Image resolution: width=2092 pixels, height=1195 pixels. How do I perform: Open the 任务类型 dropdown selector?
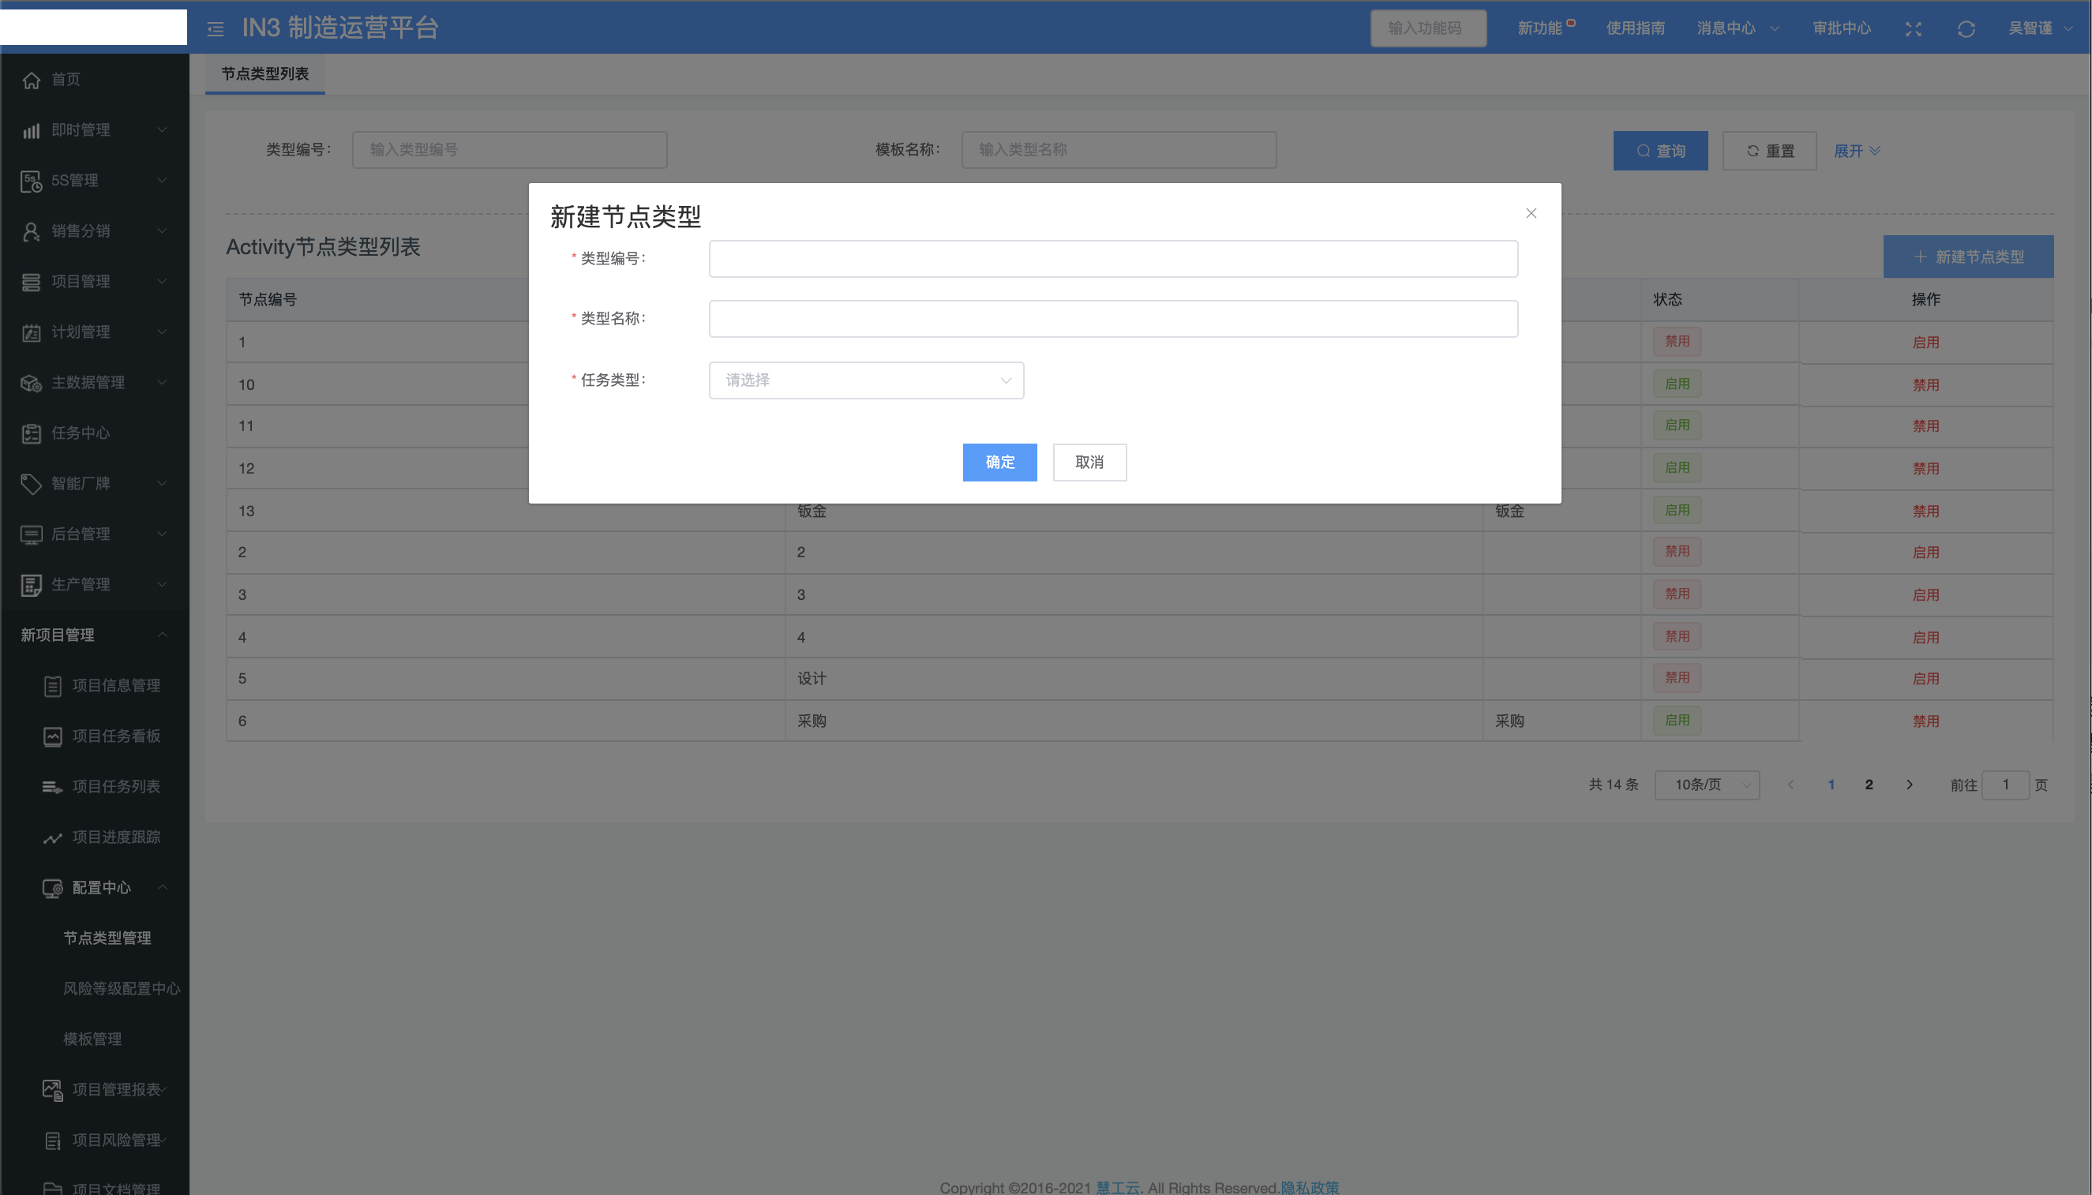point(866,380)
